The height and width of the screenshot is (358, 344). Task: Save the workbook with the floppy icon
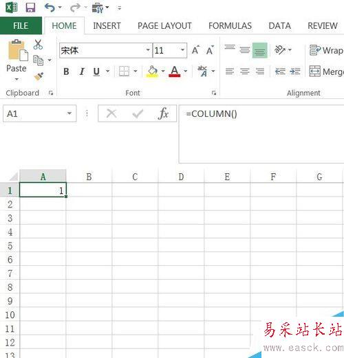[x=30, y=8]
